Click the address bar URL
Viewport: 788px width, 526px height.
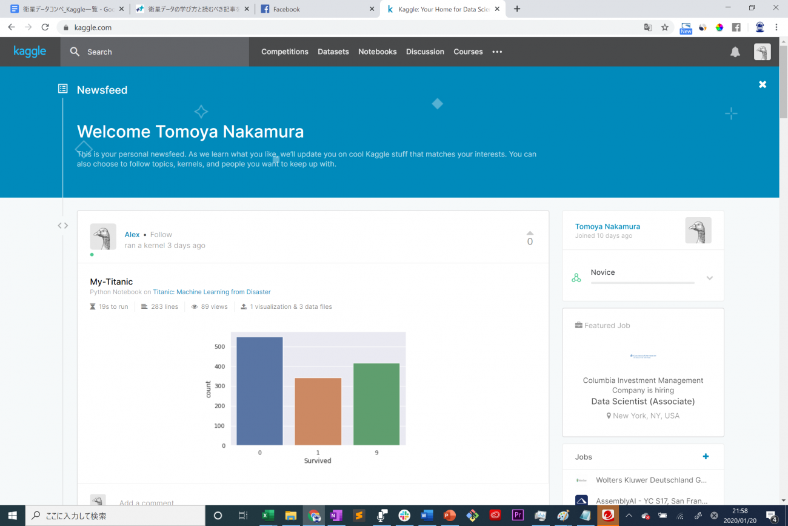(93, 27)
